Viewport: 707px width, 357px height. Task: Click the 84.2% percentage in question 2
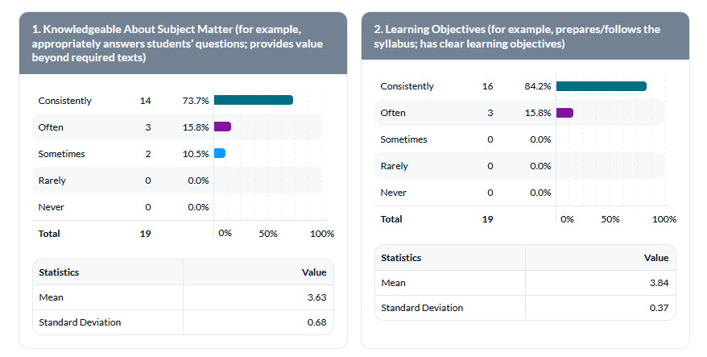click(x=537, y=86)
